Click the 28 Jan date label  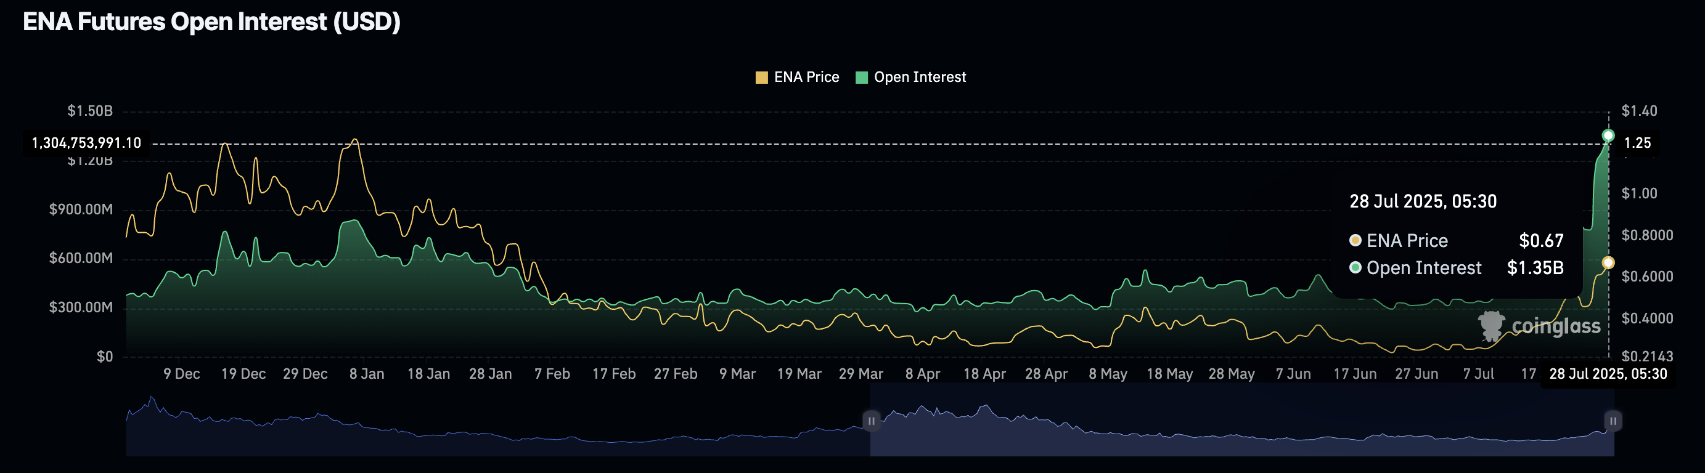coord(491,374)
